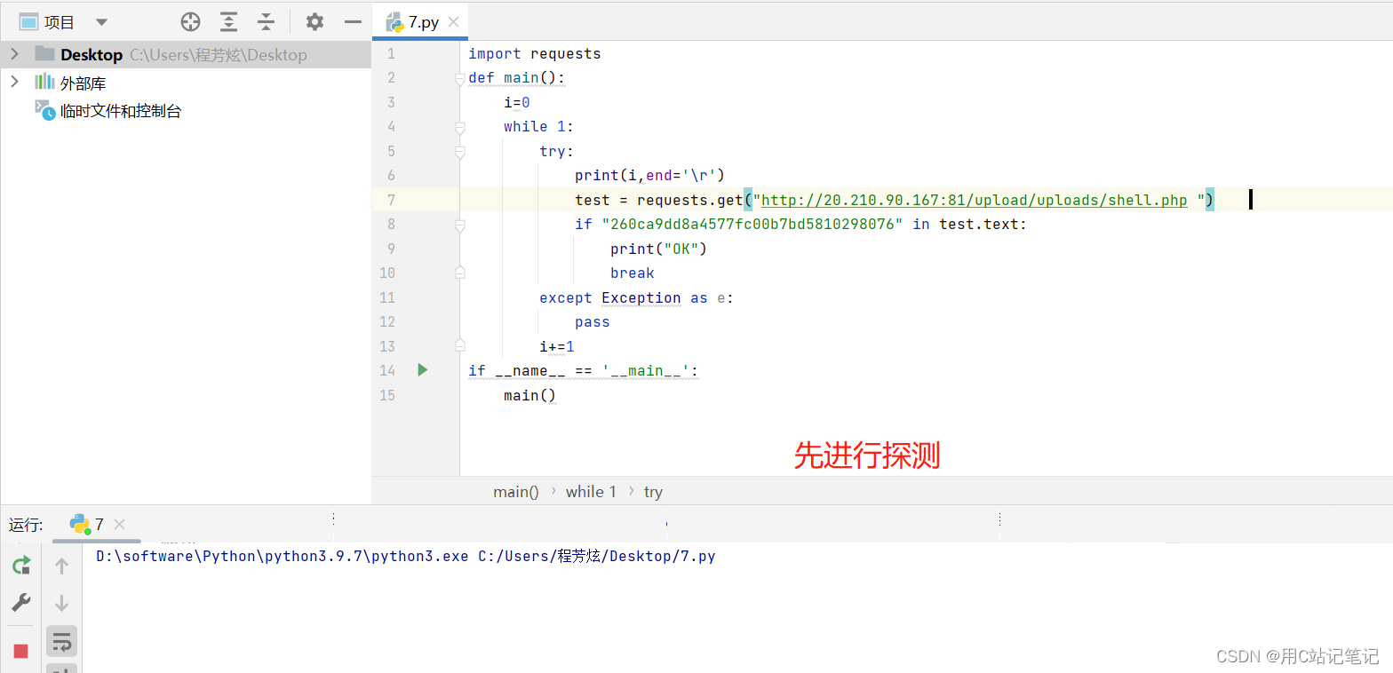Close the 7.py editor tab
This screenshot has height=673, width=1393.
[454, 23]
